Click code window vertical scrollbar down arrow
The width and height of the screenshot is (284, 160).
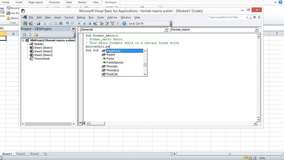258,120
